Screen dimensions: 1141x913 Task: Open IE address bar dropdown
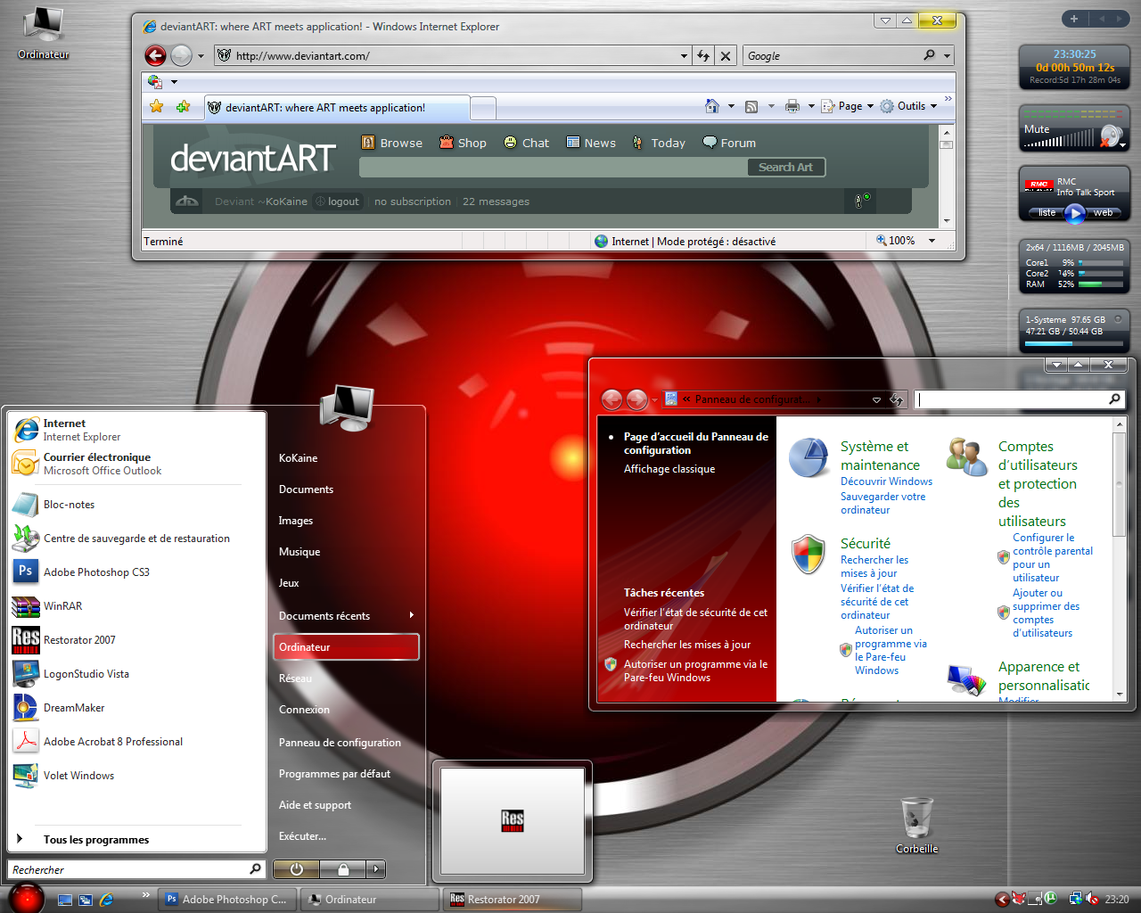point(684,55)
